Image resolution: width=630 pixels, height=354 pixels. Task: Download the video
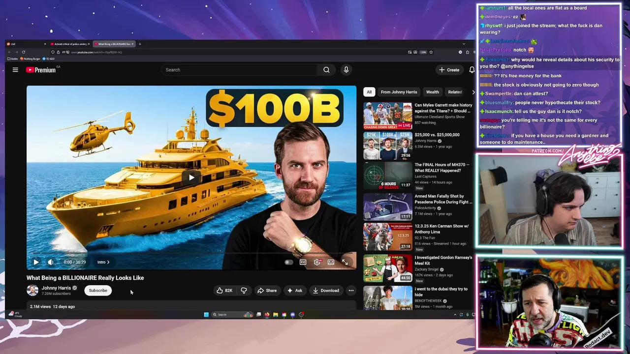[x=326, y=291]
